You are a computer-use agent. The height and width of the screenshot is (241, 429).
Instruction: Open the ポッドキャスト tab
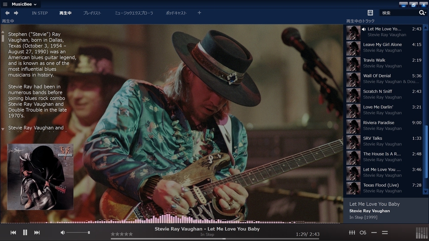(x=176, y=13)
